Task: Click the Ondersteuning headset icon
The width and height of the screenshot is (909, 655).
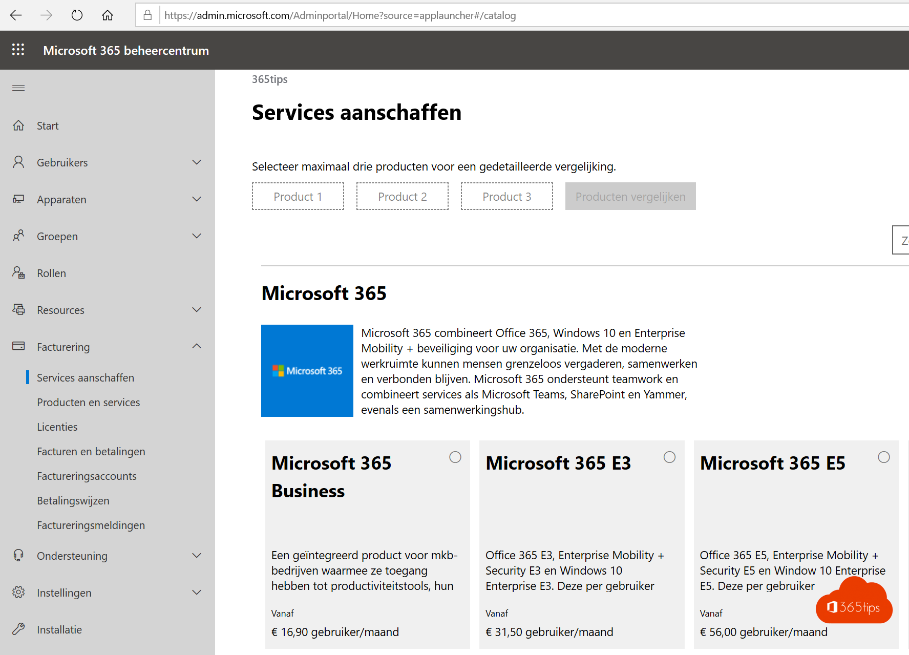Action: (x=18, y=556)
